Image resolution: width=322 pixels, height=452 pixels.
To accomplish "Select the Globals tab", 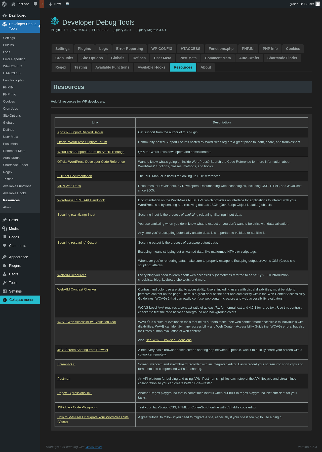I will click(117, 58).
